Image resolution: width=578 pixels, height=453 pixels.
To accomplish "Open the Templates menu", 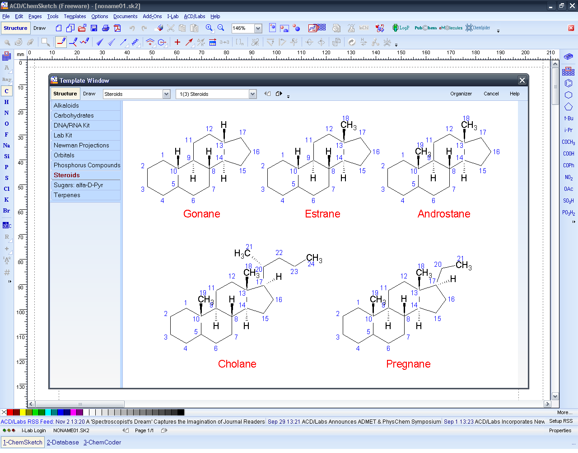I will 75,16.
